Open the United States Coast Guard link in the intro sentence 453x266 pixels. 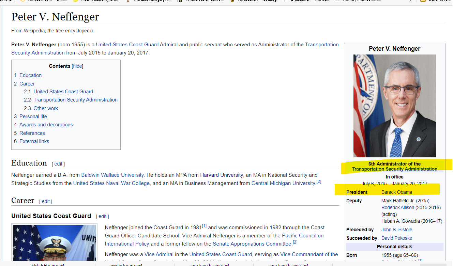click(127, 45)
